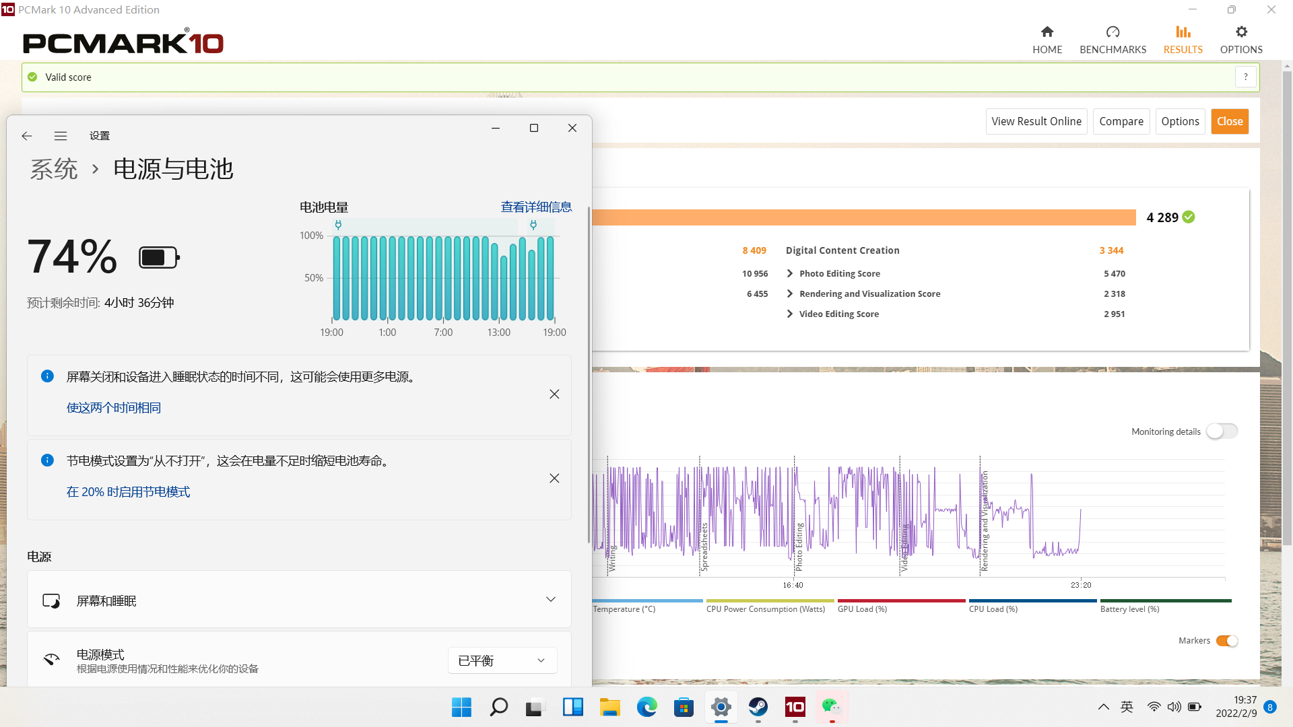Open clock and date 19:37 2022/2/9

(1236, 707)
